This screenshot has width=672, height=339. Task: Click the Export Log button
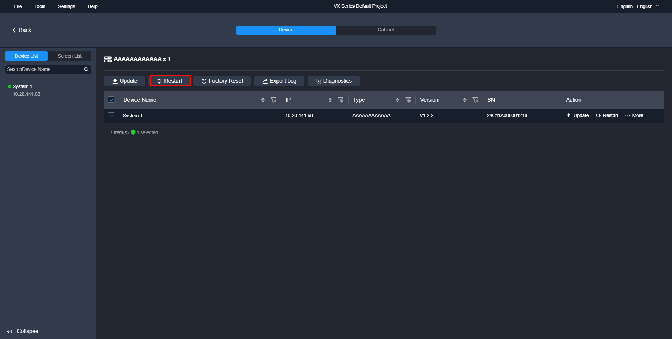(x=279, y=81)
